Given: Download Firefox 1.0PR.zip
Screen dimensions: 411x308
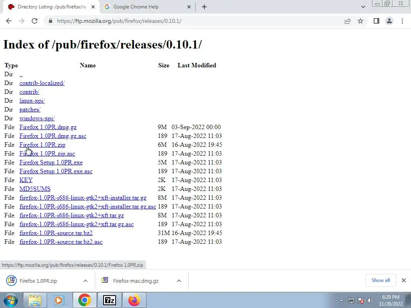Looking at the screenshot, I should pos(42,145).
